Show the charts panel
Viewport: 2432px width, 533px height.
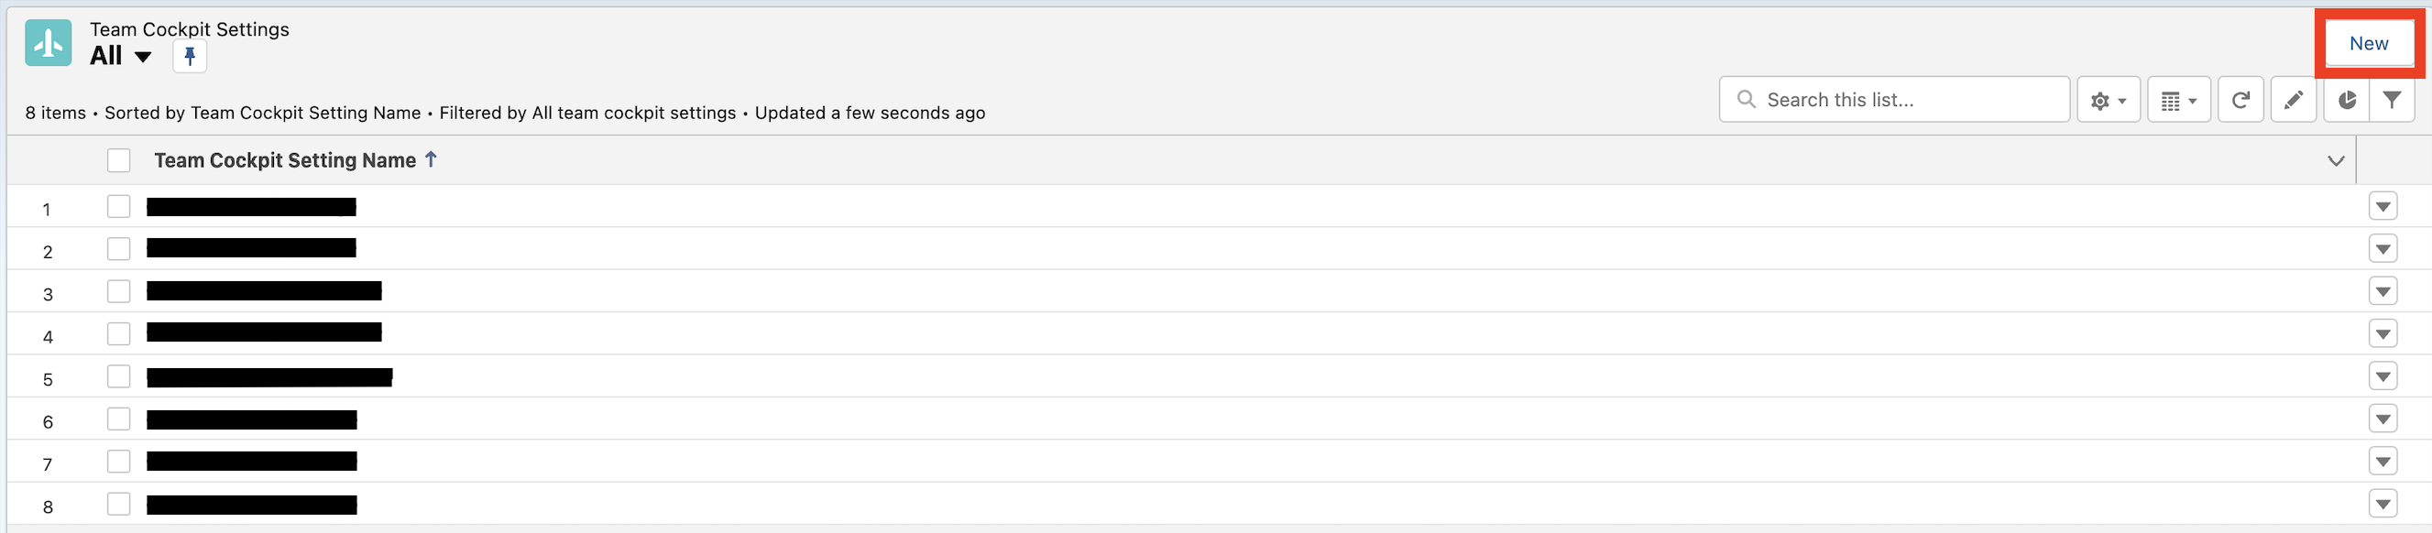(2347, 100)
